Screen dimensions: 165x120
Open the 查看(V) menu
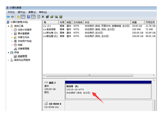pos(32,12)
